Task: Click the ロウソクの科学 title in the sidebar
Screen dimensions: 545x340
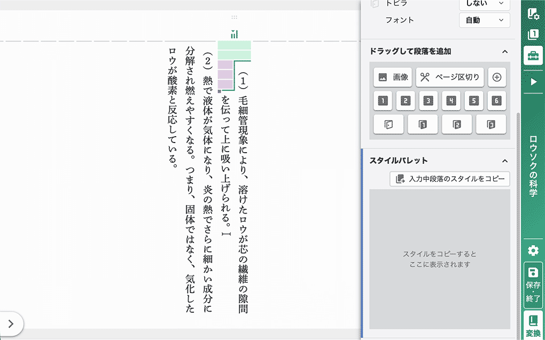Action: click(533, 167)
